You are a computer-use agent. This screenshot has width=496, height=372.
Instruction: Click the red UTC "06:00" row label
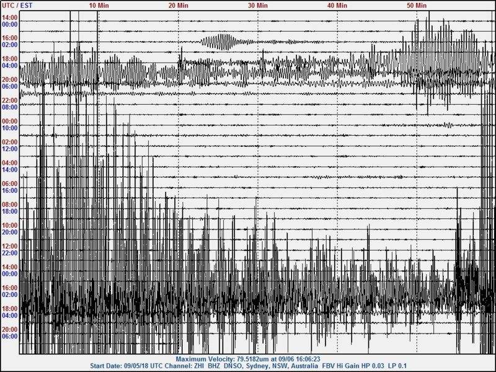coord(10,184)
